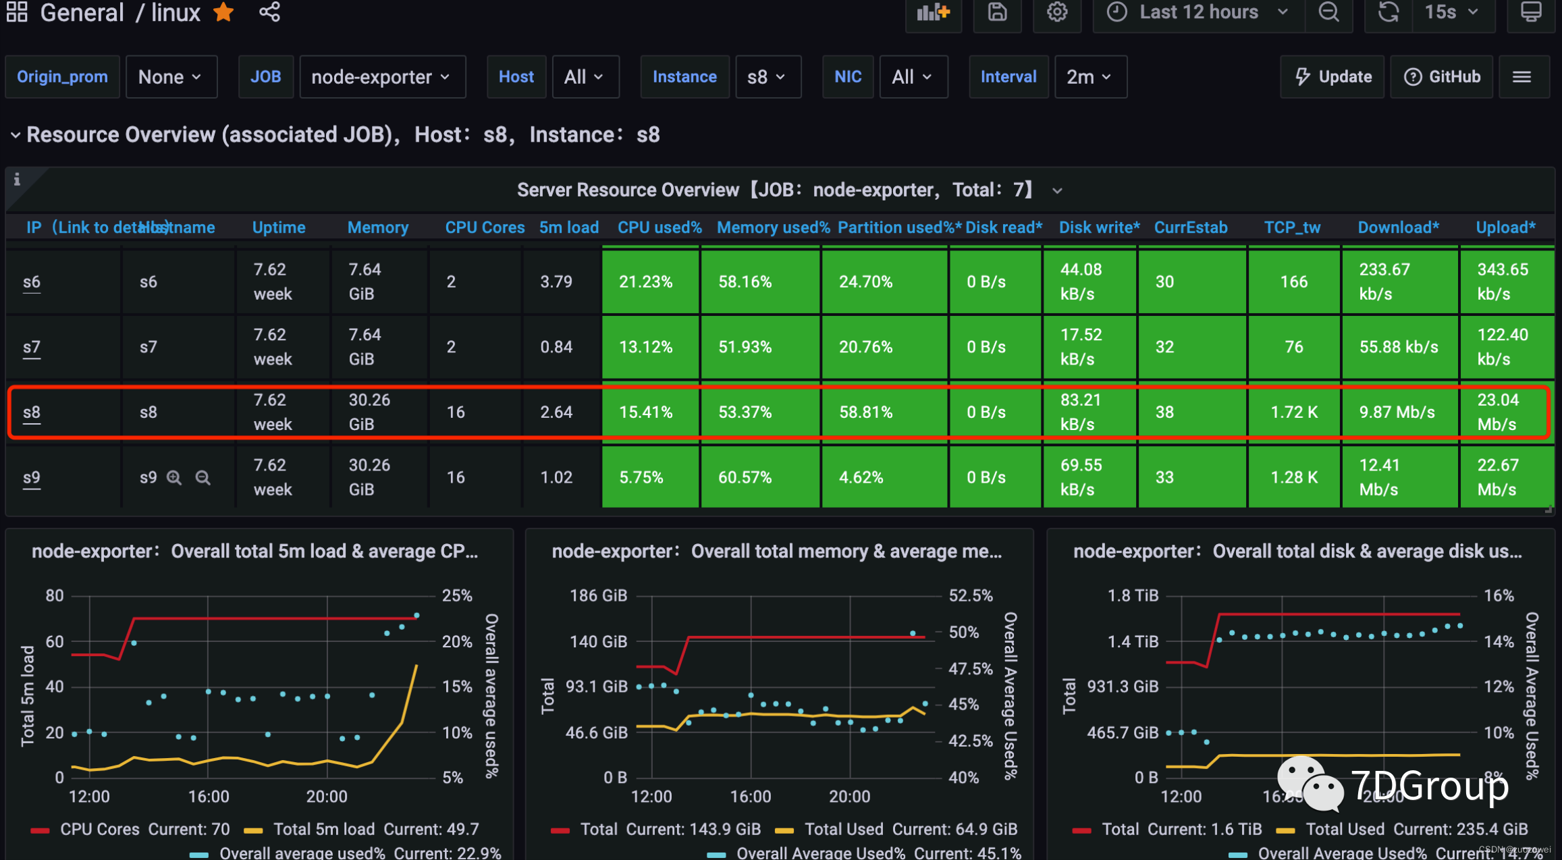Open panel info icon
This screenshot has height=860, width=1562.
click(17, 180)
